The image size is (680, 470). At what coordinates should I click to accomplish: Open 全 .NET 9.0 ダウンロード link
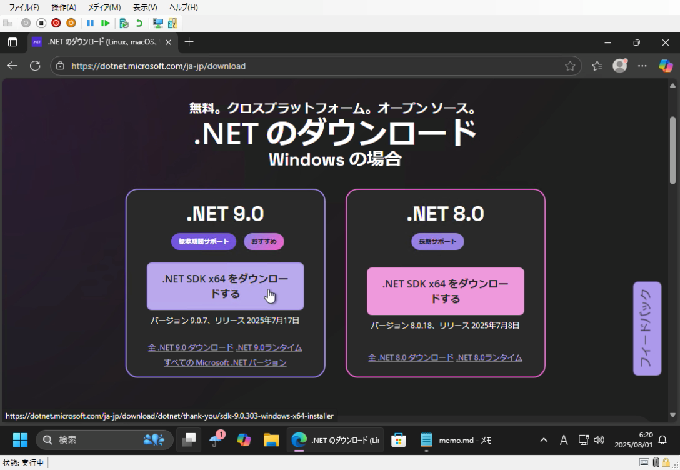[x=191, y=347]
